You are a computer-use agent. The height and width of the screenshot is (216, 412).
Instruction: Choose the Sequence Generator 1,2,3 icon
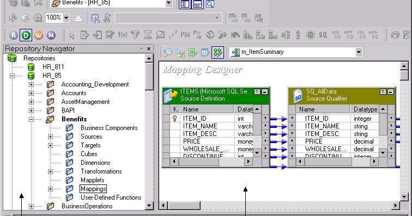point(173,35)
